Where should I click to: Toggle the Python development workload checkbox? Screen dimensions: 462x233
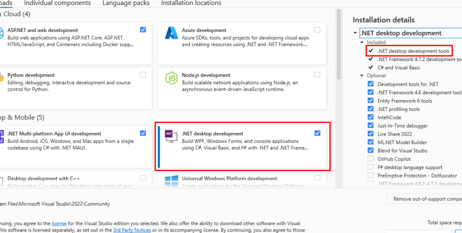tap(143, 75)
